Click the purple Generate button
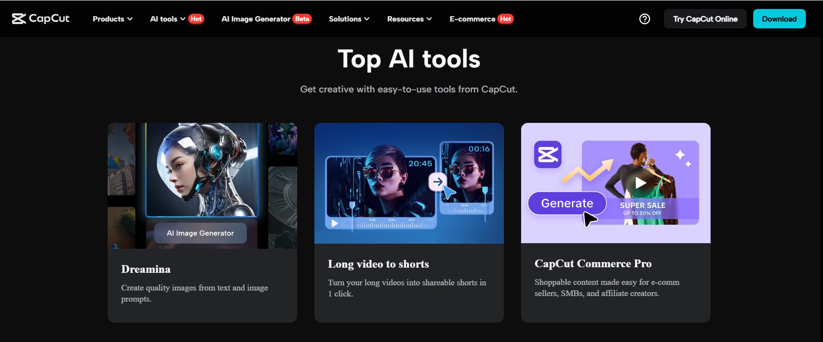Viewport: 823px width, 342px height. coord(567,203)
